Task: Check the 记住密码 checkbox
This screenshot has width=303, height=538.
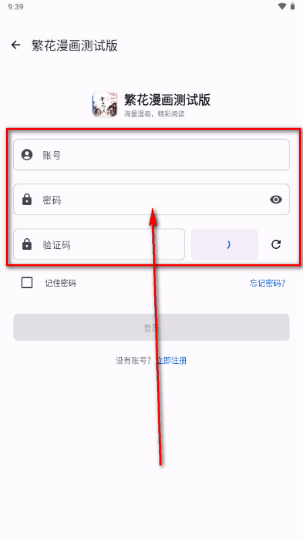Action: point(27,282)
